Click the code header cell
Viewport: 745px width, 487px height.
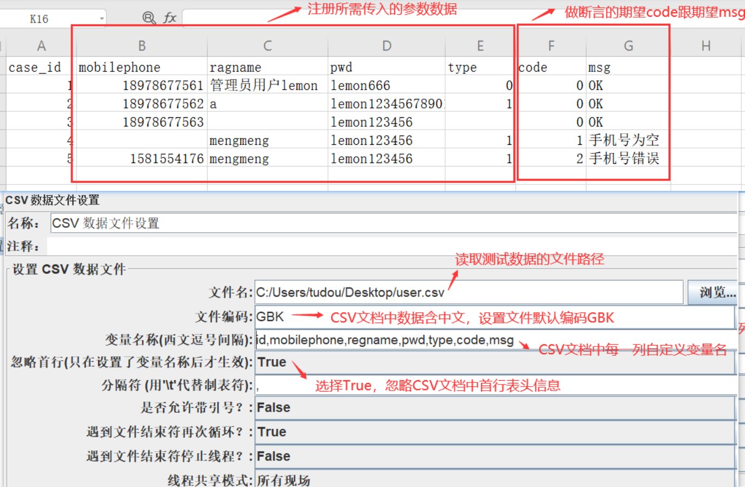pos(551,67)
